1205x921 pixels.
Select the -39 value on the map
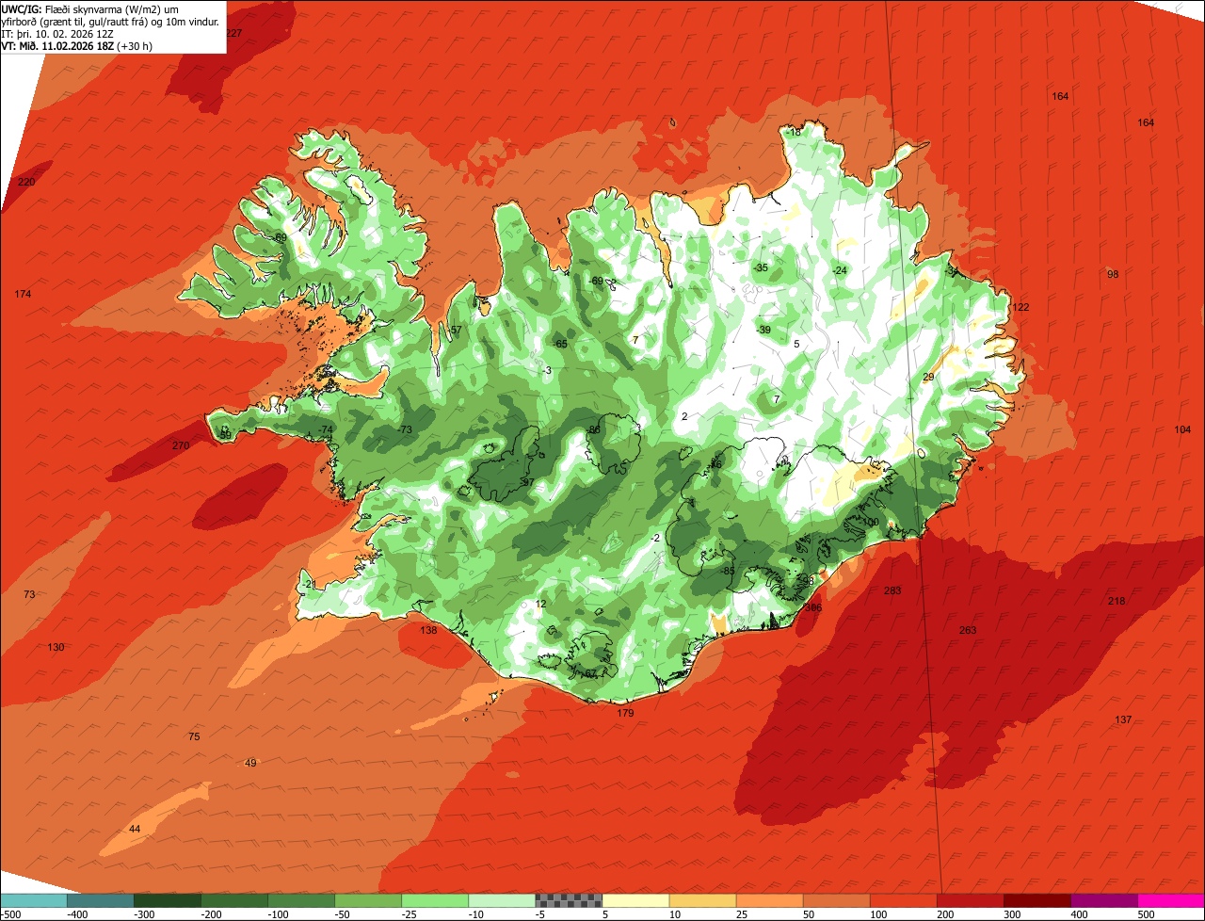click(763, 330)
